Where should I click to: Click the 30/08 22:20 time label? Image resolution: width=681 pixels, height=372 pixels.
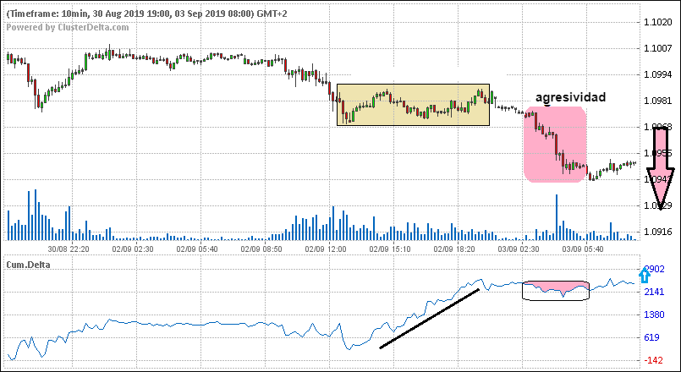click(x=69, y=249)
